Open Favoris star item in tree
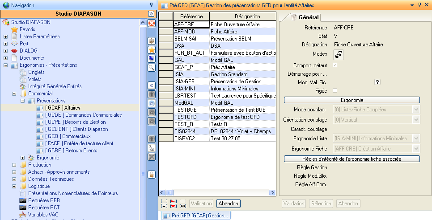 tap(27, 29)
